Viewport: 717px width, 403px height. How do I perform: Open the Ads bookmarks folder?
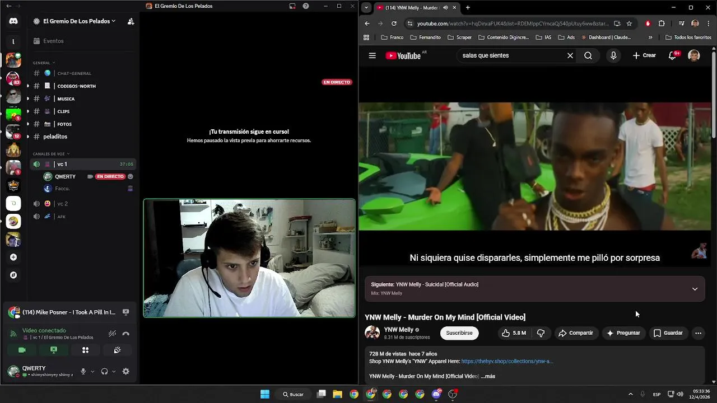(x=566, y=38)
